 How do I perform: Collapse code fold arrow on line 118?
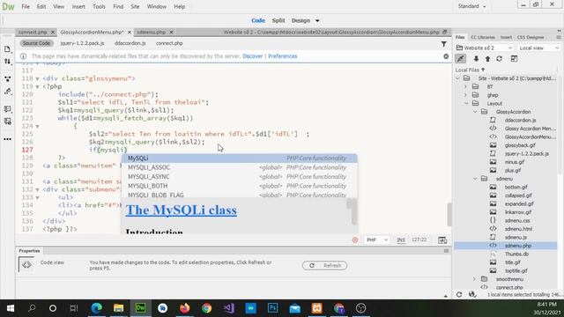(x=37, y=78)
